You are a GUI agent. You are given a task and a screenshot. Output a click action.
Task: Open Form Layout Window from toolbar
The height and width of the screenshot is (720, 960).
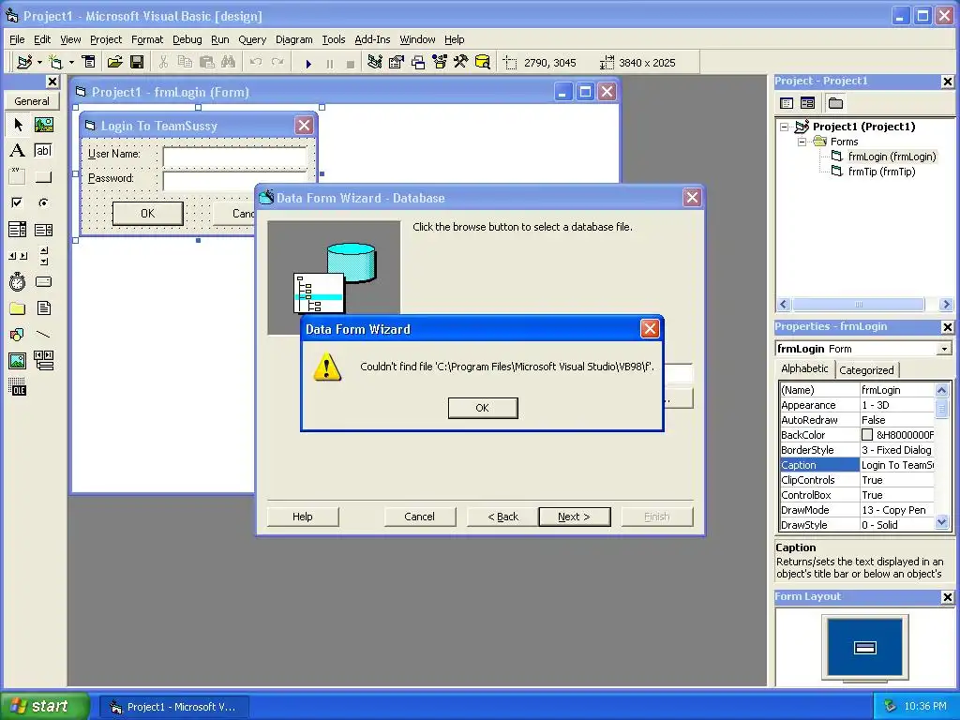click(418, 63)
